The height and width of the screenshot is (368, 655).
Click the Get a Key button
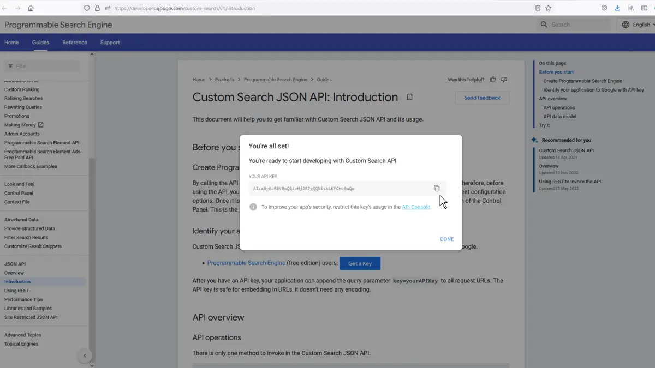(x=360, y=263)
